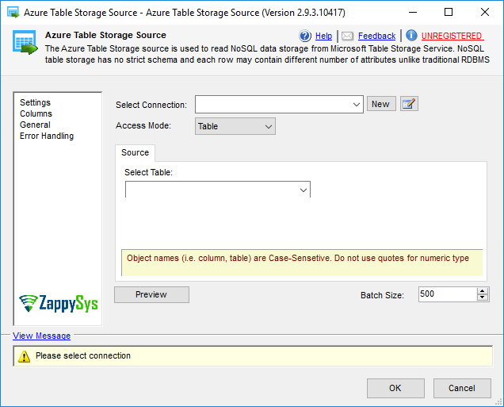The height and width of the screenshot is (407, 504).
Task: Increase Batch Size with the up arrow
Action: coord(482,290)
